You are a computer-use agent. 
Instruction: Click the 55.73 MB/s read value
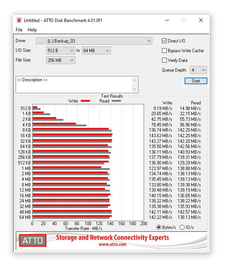[x=190, y=119]
